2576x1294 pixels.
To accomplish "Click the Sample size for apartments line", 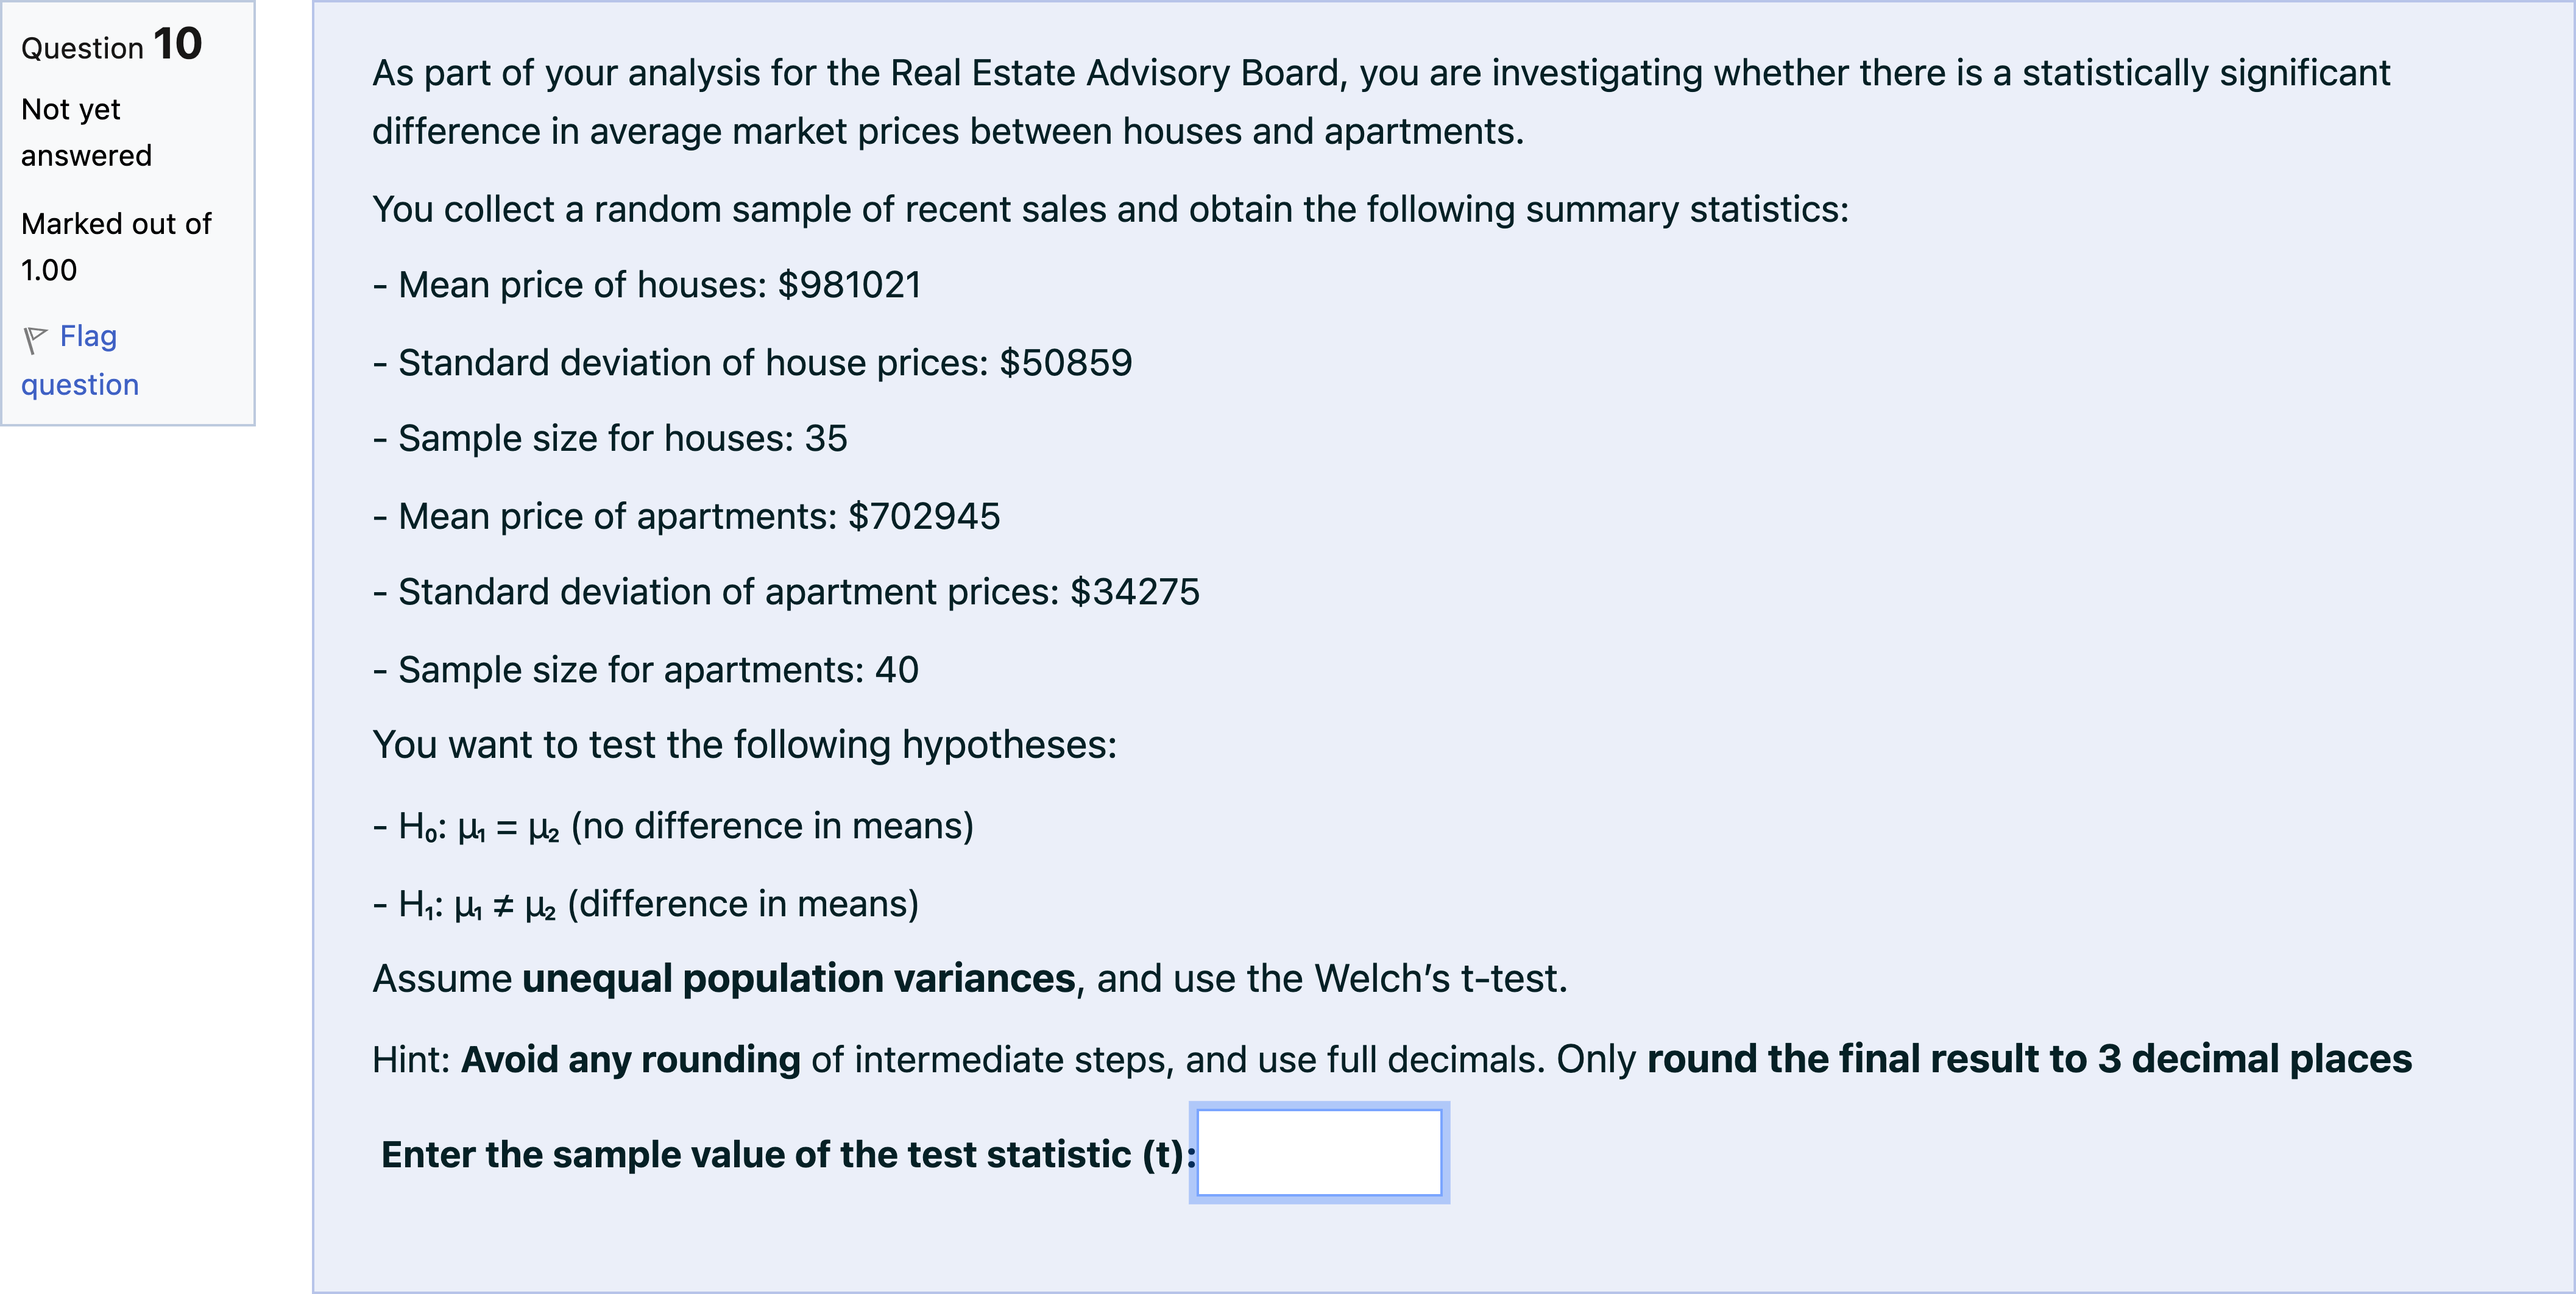I will [645, 670].
